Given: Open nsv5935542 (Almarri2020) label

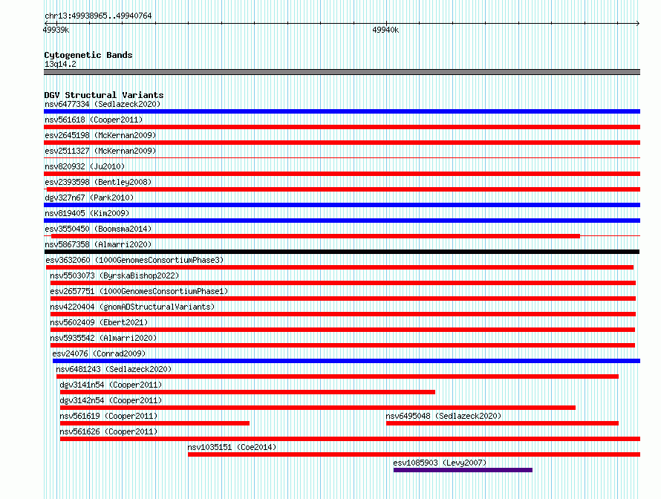Looking at the screenshot, I should 103,338.
